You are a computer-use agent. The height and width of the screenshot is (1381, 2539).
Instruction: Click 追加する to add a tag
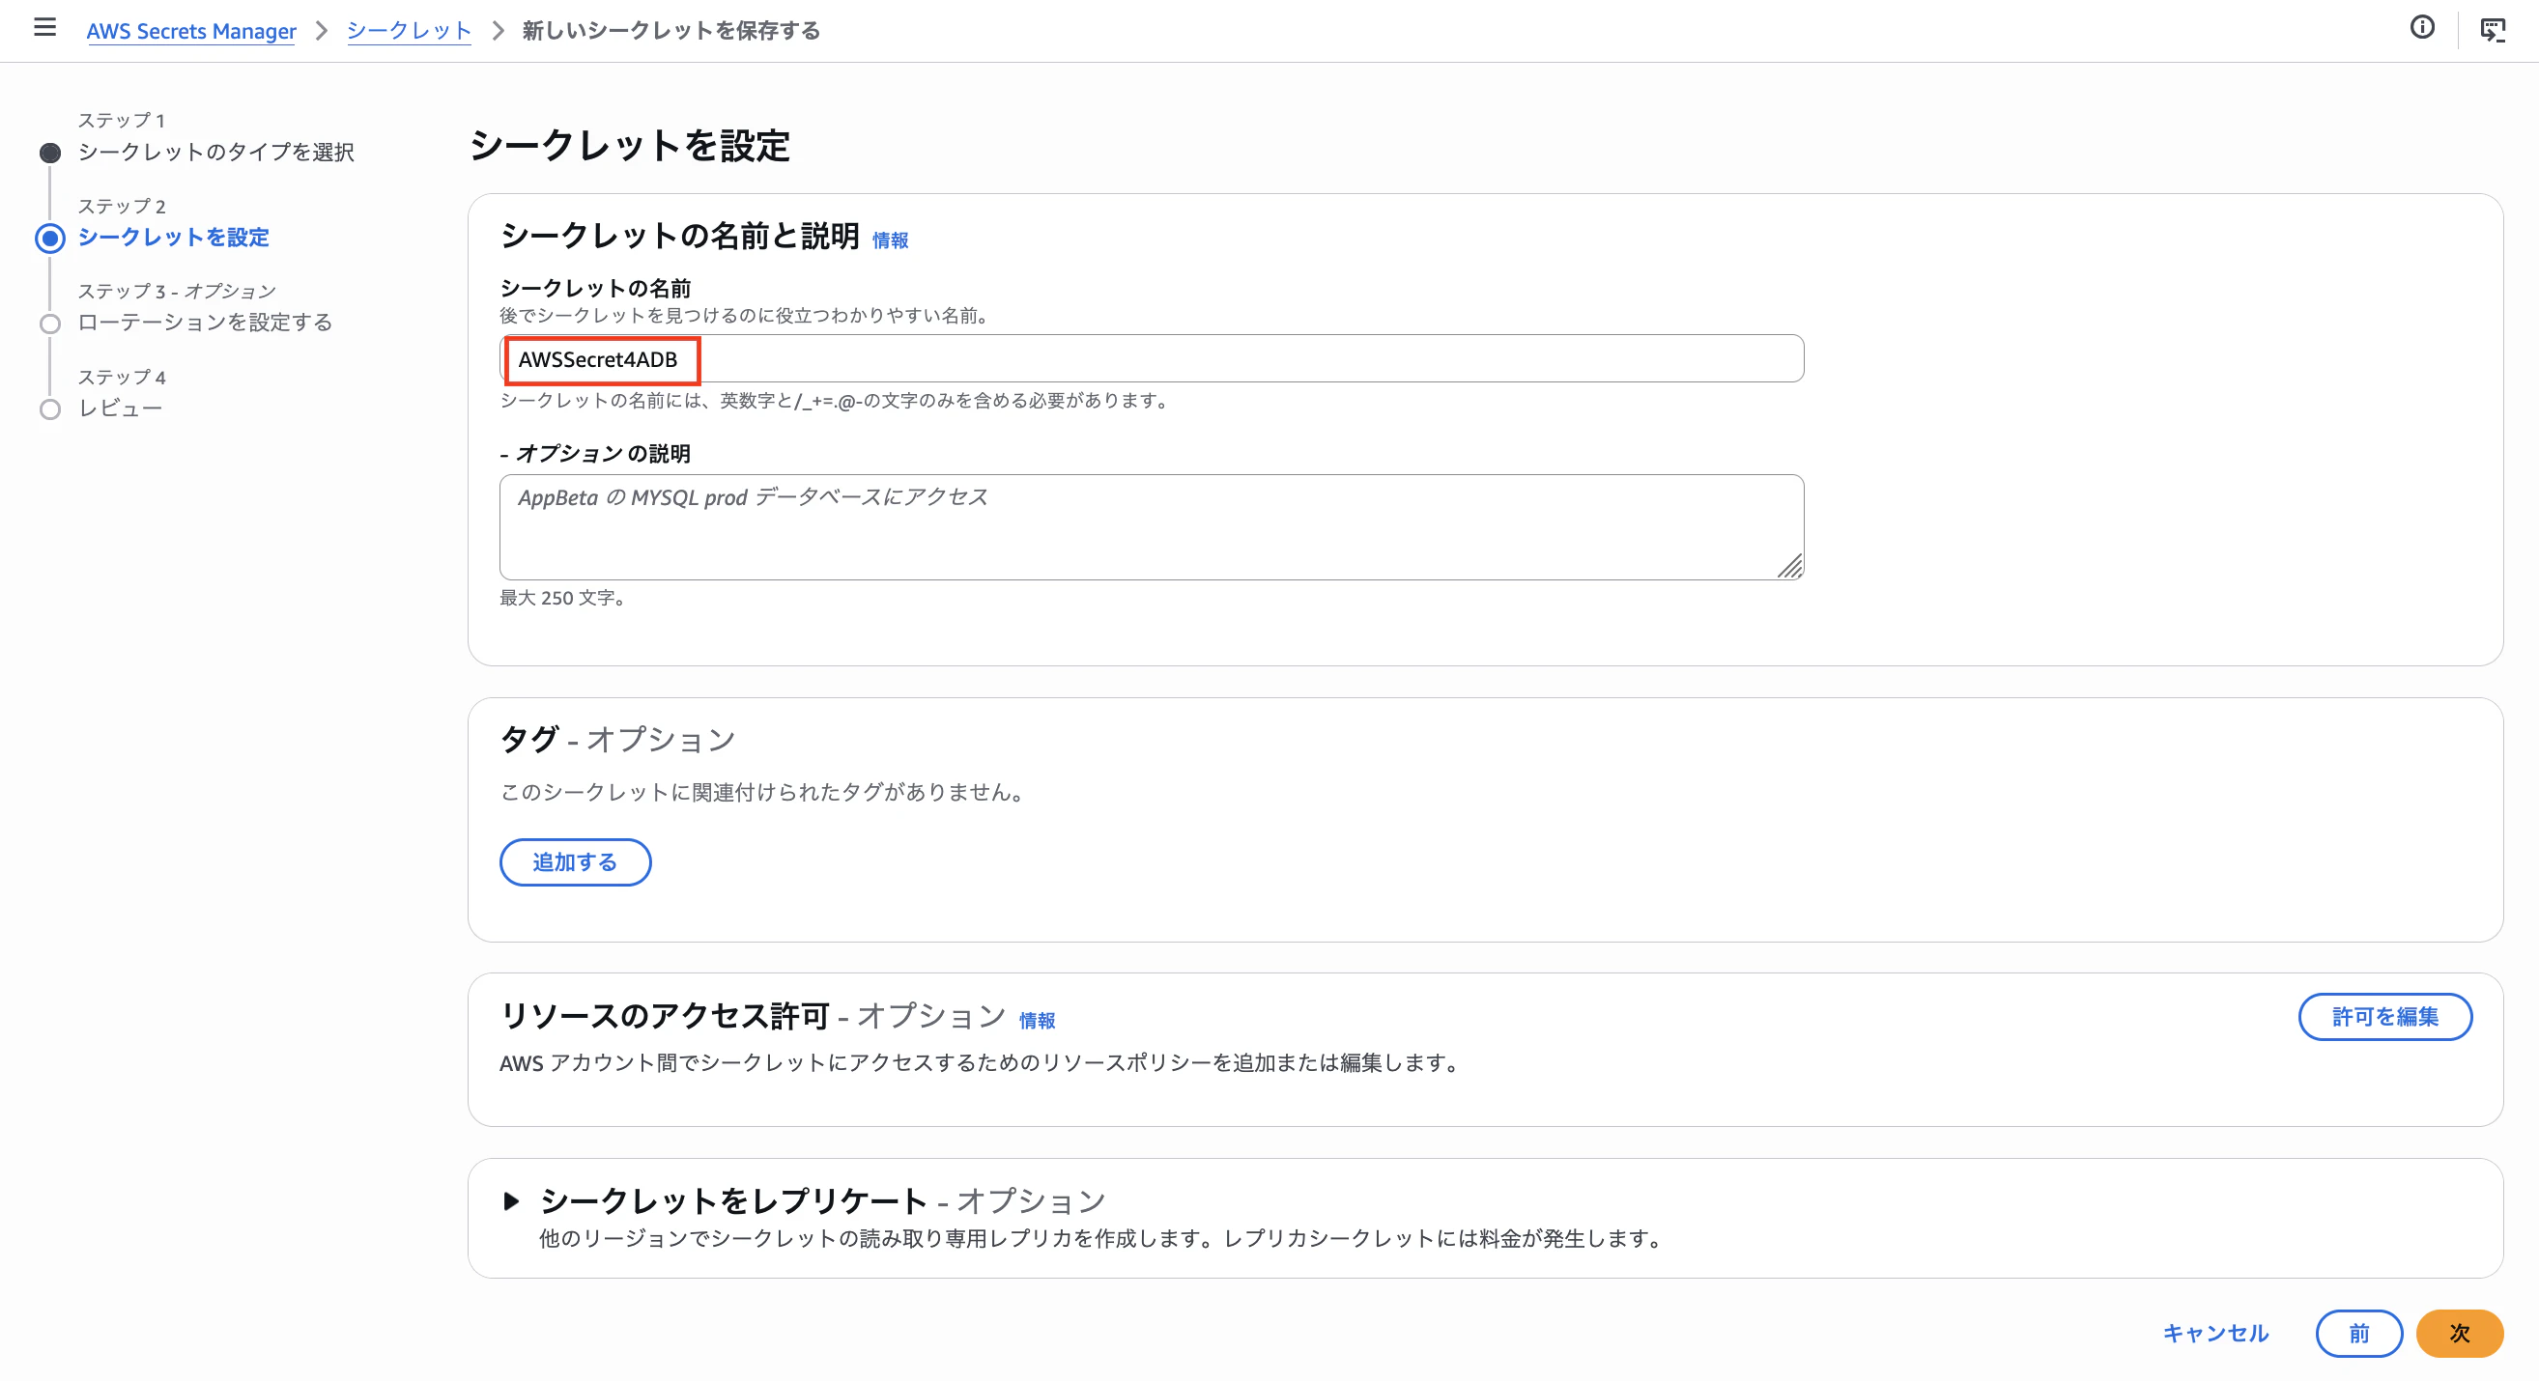tap(575, 861)
